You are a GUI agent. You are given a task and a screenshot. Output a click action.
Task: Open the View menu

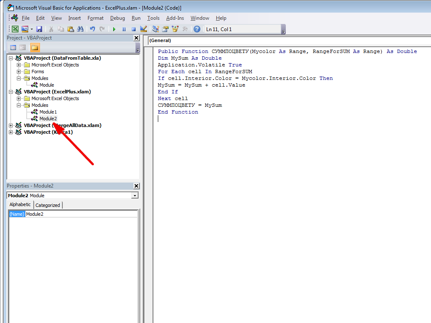click(x=56, y=18)
